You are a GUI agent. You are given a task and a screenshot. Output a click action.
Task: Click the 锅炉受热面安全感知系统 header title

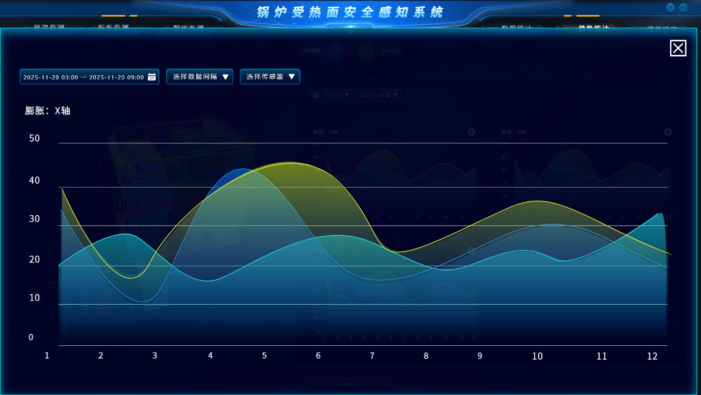coord(350,12)
